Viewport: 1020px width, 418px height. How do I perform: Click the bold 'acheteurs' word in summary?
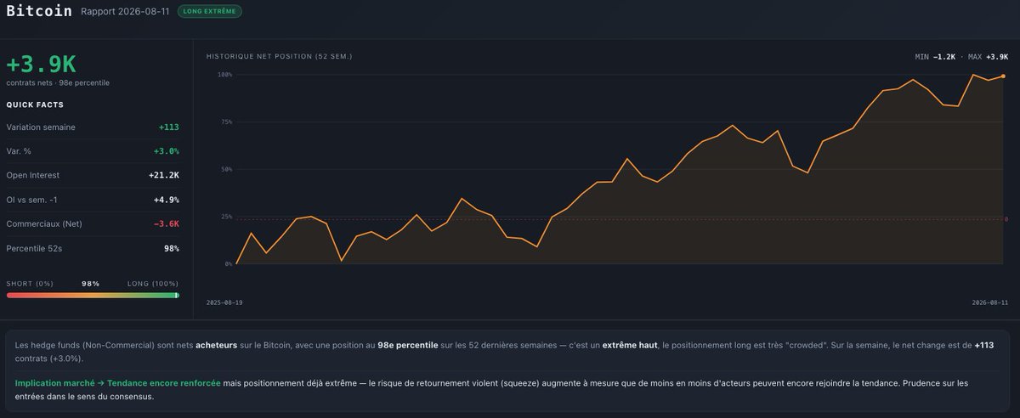click(x=216, y=346)
